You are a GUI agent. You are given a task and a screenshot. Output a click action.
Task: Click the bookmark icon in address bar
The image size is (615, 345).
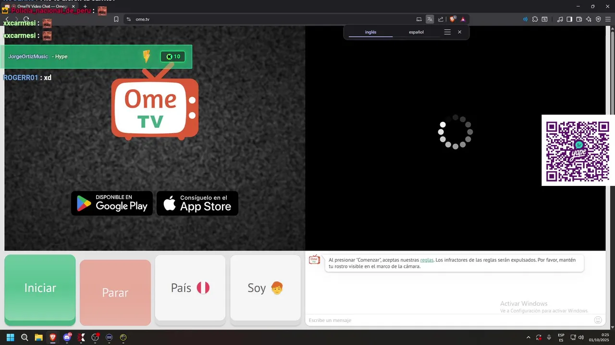[x=116, y=19]
